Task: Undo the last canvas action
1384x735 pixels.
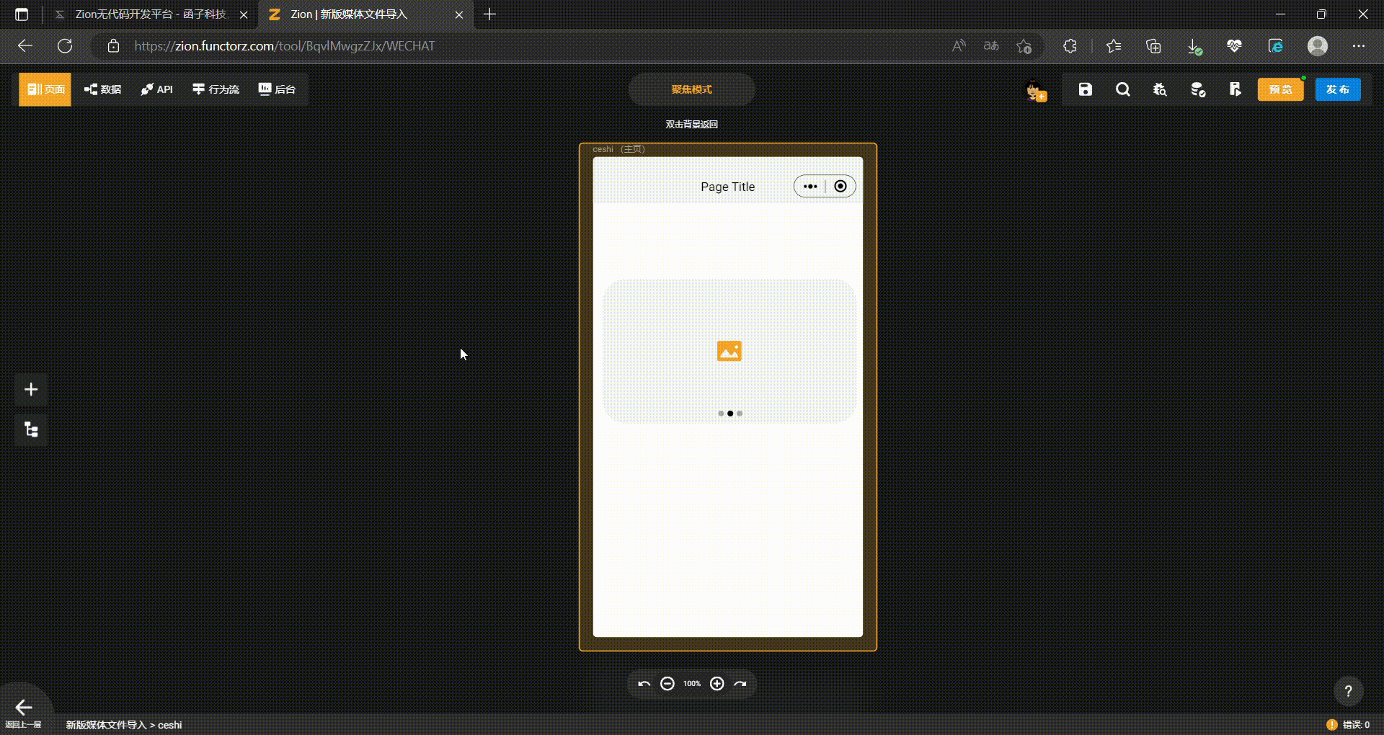Action: click(x=644, y=684)
